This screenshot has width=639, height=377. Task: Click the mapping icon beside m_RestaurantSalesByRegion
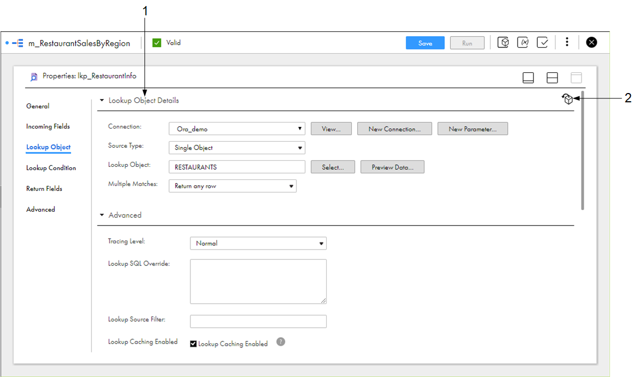coord(18,43)
